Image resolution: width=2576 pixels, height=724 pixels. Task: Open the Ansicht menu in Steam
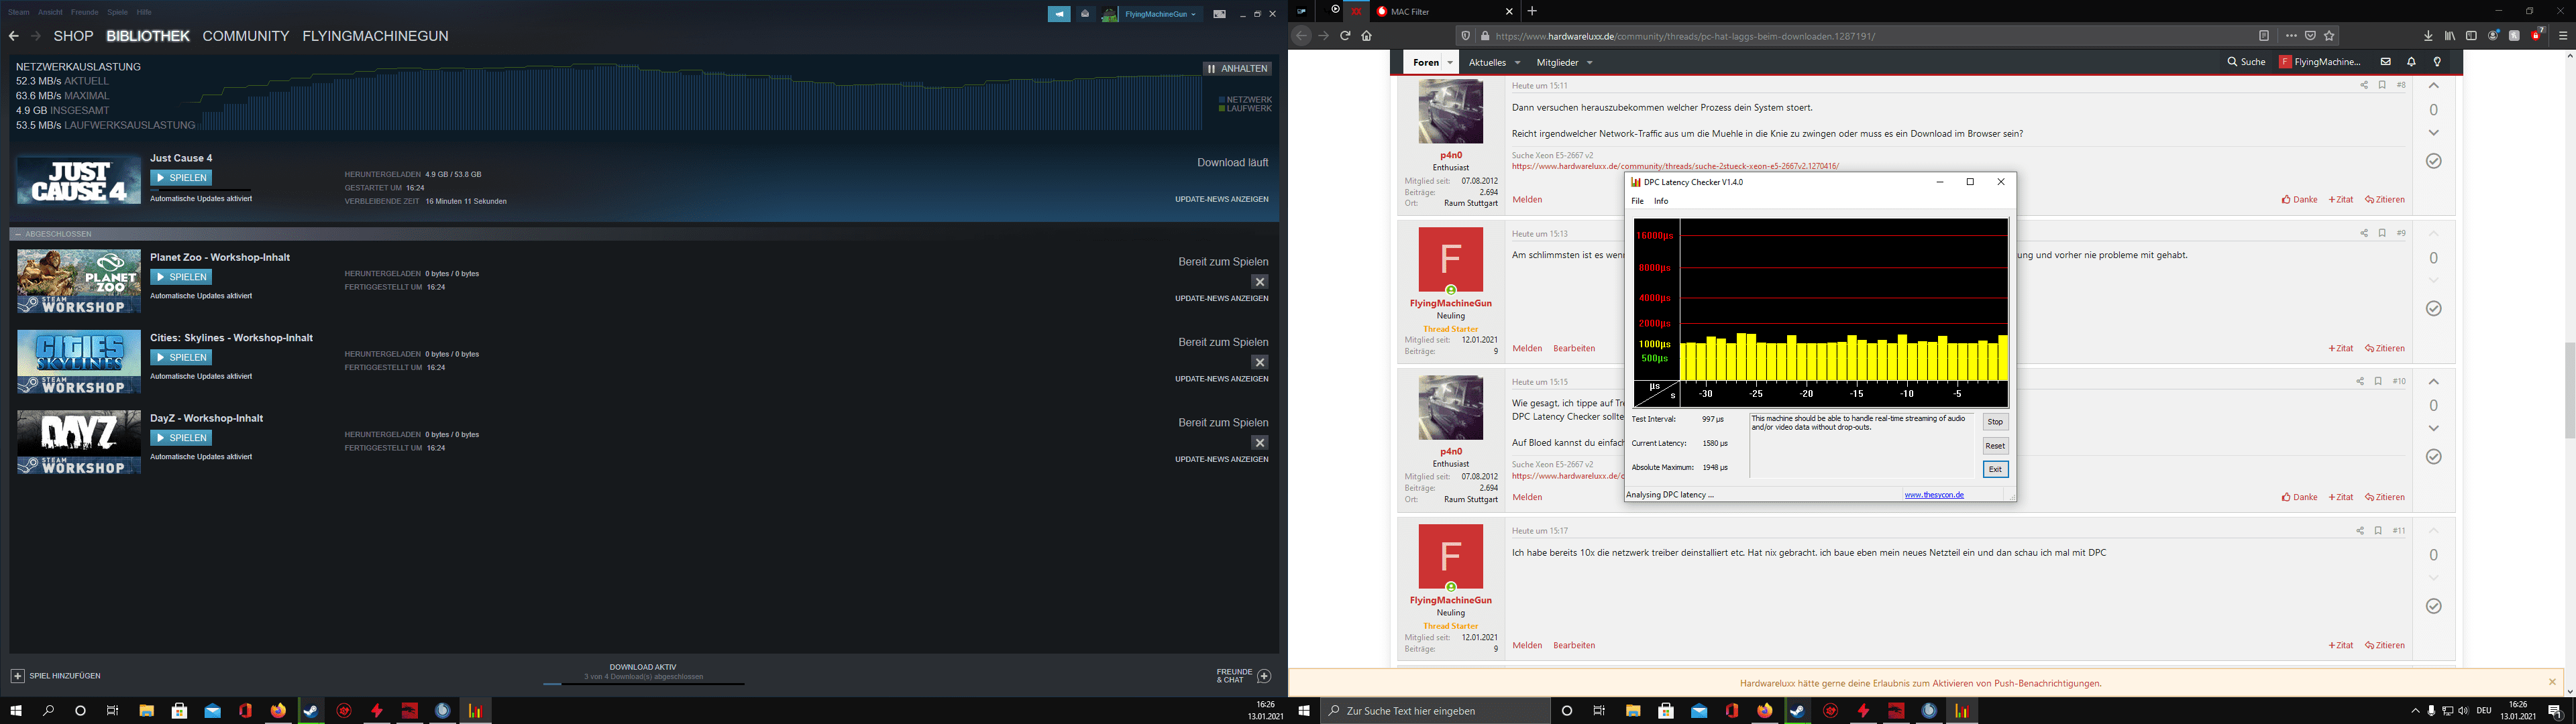[50, 13]
